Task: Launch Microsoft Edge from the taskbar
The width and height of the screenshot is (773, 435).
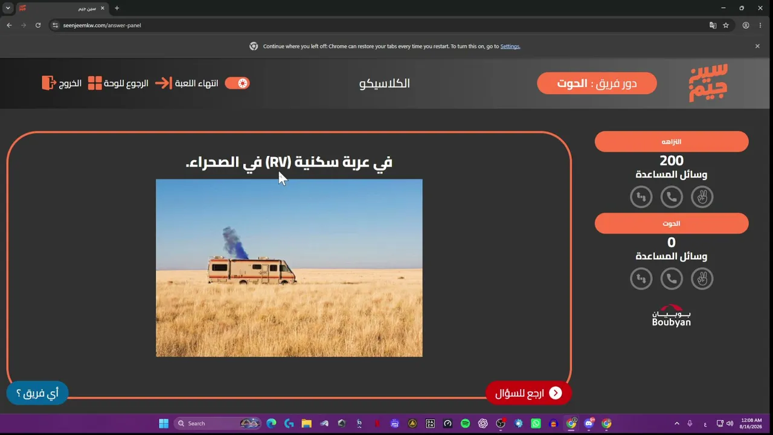Action: coord(271,424)
